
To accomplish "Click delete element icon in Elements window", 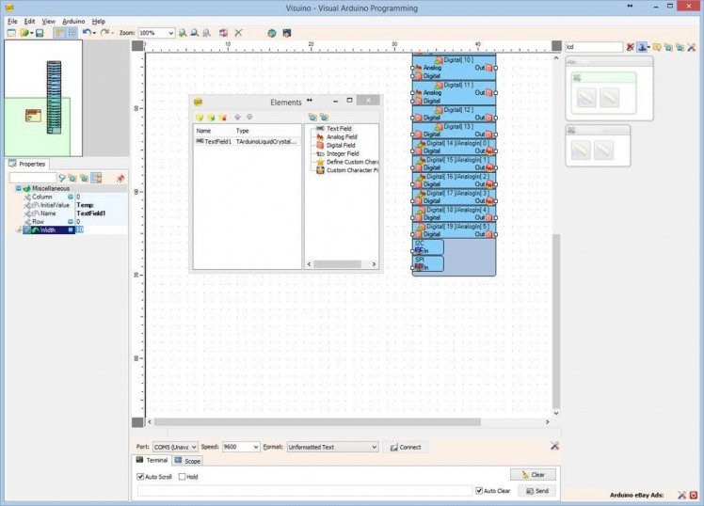I will point(222,118).
